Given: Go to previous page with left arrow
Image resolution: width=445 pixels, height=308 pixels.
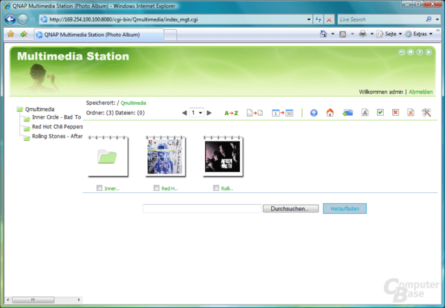Looking at the screenshot, I should point(184,113).
